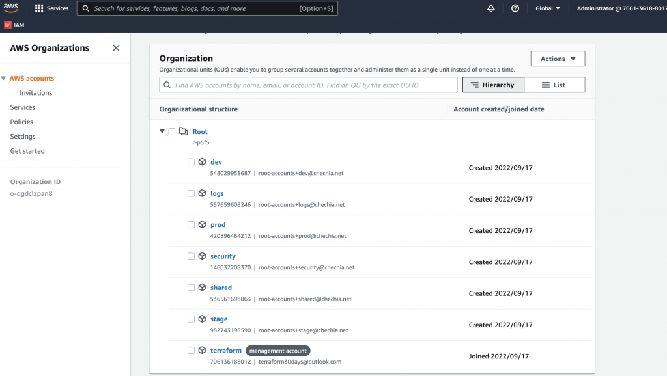Open Services in sidebar
Screen dimensions: 667x376
(x=23, y=107)
